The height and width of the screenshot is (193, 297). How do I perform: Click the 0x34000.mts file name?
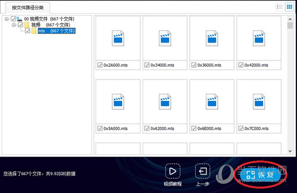(162, 65)
